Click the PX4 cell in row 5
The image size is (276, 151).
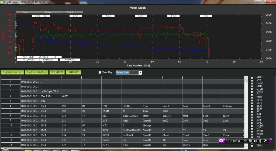click(51, 101)
